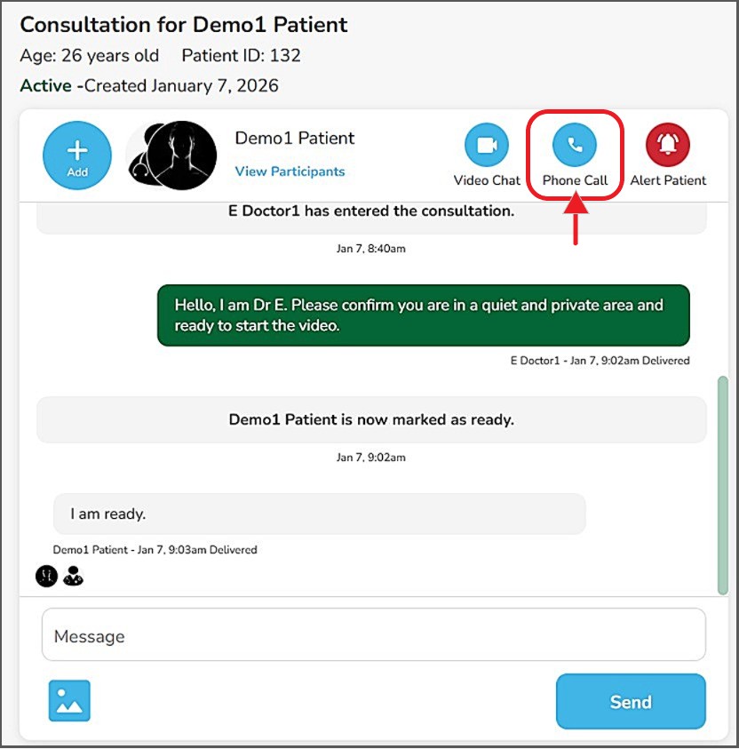Open the View Participants link
Screen dimensions: 739x749
coord(290,171)
